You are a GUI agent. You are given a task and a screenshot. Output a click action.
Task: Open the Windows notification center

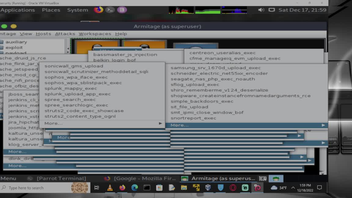[319, 188]
